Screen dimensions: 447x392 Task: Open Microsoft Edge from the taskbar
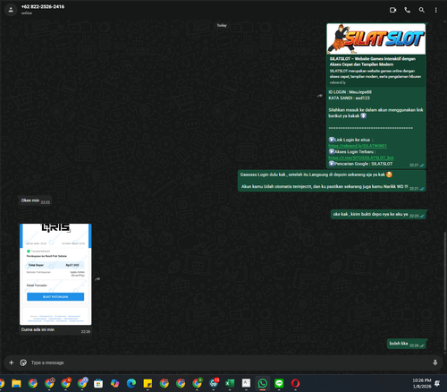click(131, 383)
